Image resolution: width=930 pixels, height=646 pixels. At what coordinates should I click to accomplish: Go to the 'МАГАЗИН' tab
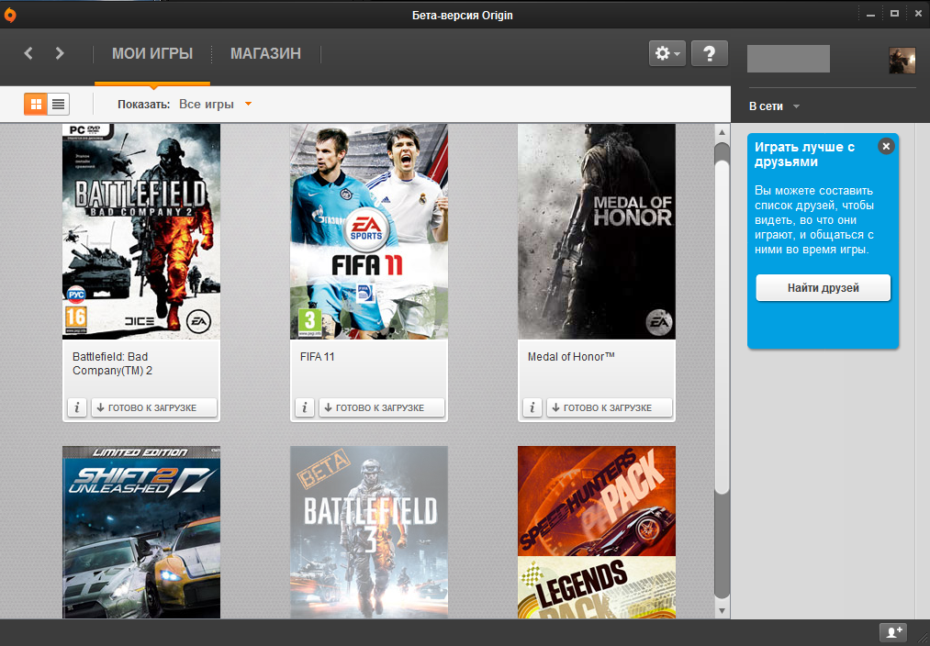coord(265,53)
